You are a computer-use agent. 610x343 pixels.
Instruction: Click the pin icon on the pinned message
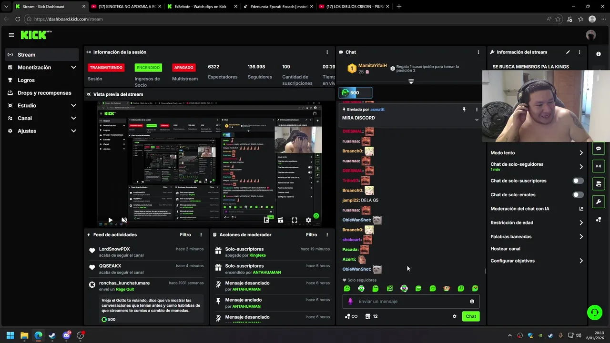(x=464, y=110)
